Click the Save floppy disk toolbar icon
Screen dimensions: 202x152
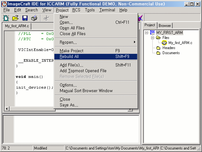point(25,18)
